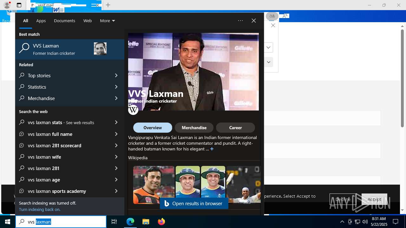Viewport: 406px width, 228px height.
Task: Click the taskbar search input field
Action: coord(61,222)
